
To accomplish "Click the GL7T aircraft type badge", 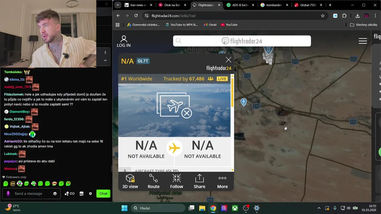I will pos(143,61).
